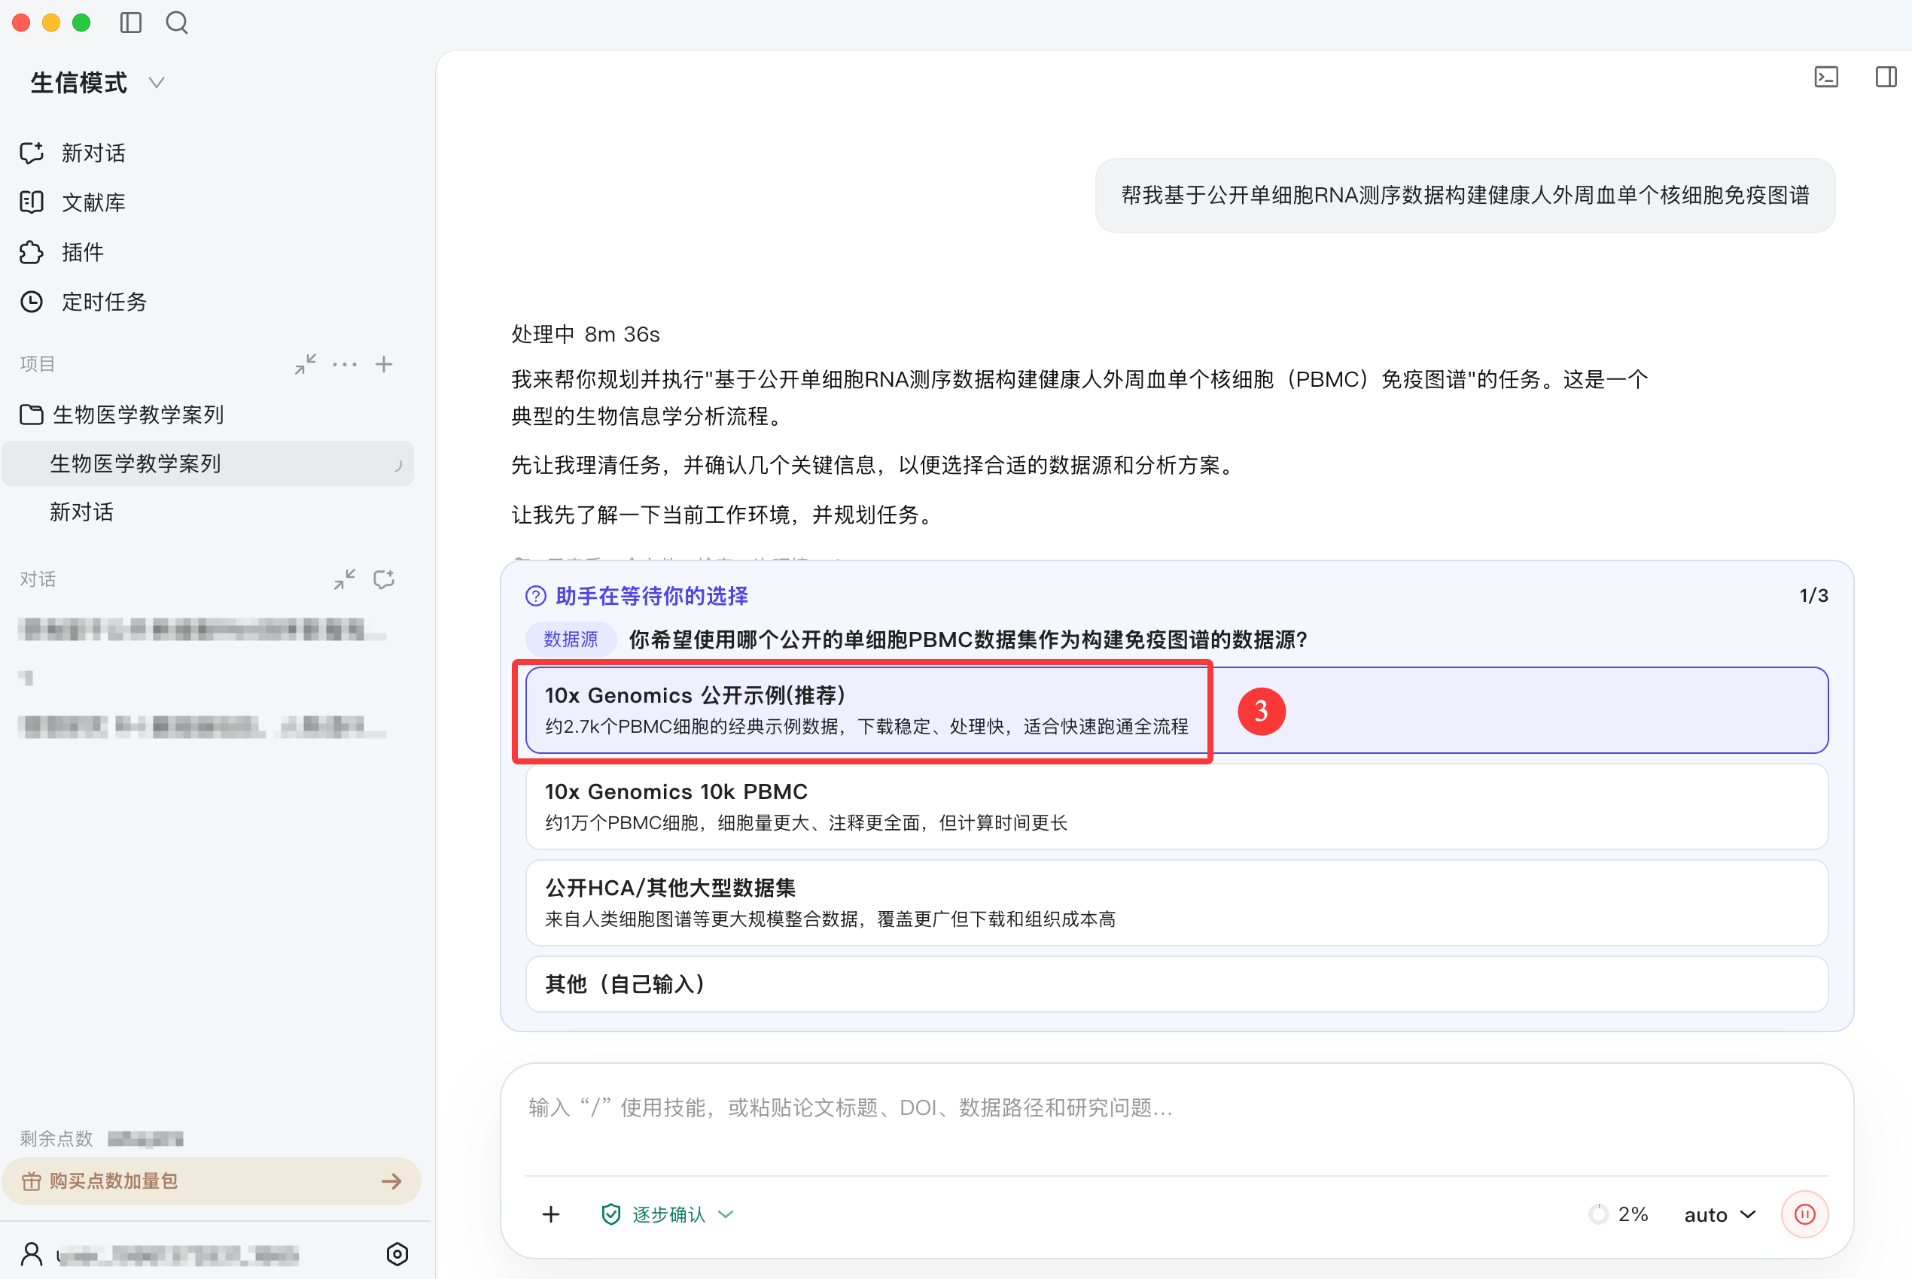Image resolution: width=1912 pixels, height=1279 pixels.
Task: Click the 剩余点数 label
Action: [56, 1138]
